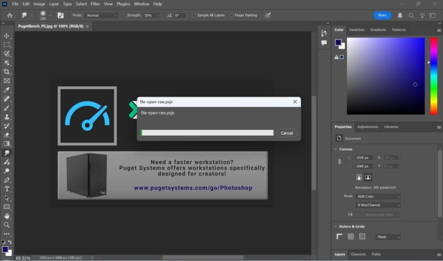Select the History Brush tool
The height and width of the screenshot is (261, 443).
click(x=7, y=126)
